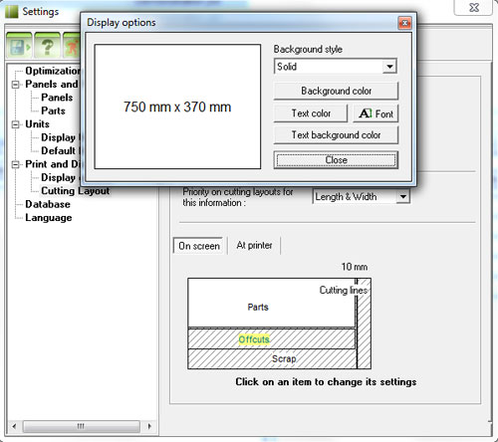498x442 pixels.
Task: Click the 750 mm x 370 mm preview panel
Action: 177,107
